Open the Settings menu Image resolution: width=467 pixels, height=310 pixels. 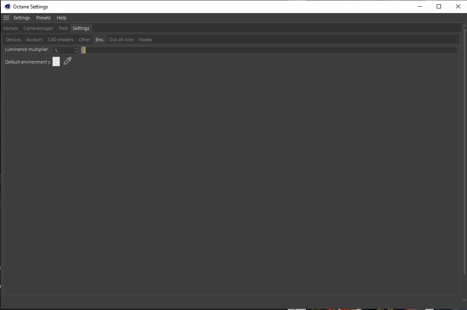[x=22, y=18]
